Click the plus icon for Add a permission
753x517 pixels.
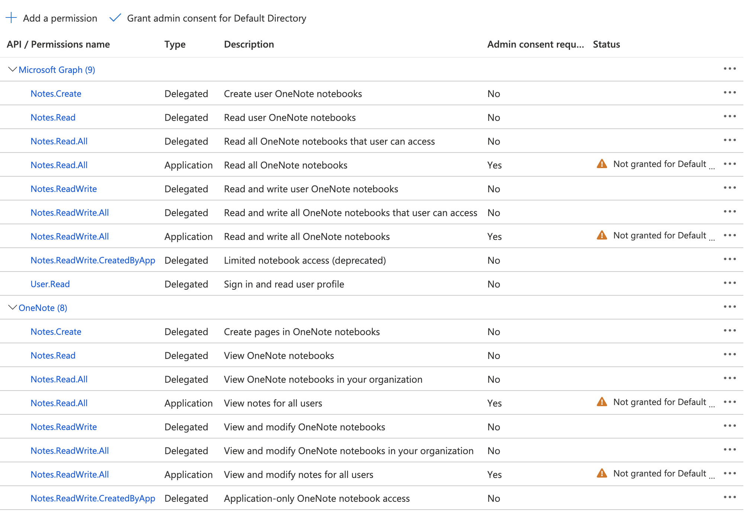(x=12, y=17)
